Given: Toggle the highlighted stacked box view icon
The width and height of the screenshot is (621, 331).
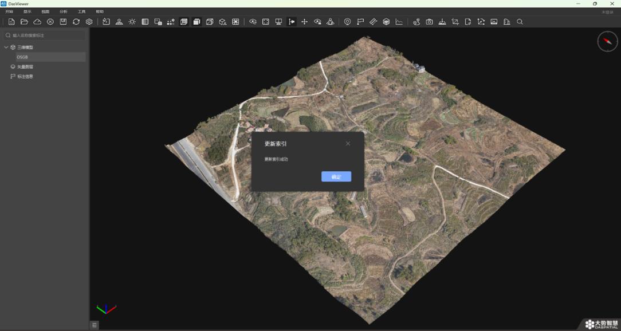Looking at the screenshot, I should pos(184,22).
